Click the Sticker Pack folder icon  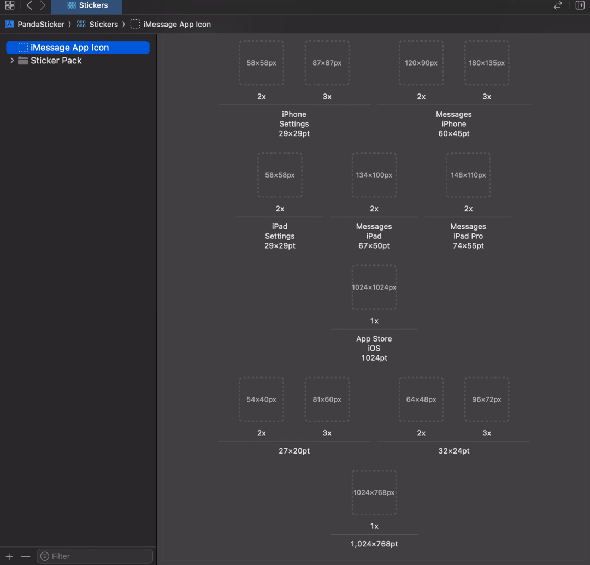tap(23, 61)
